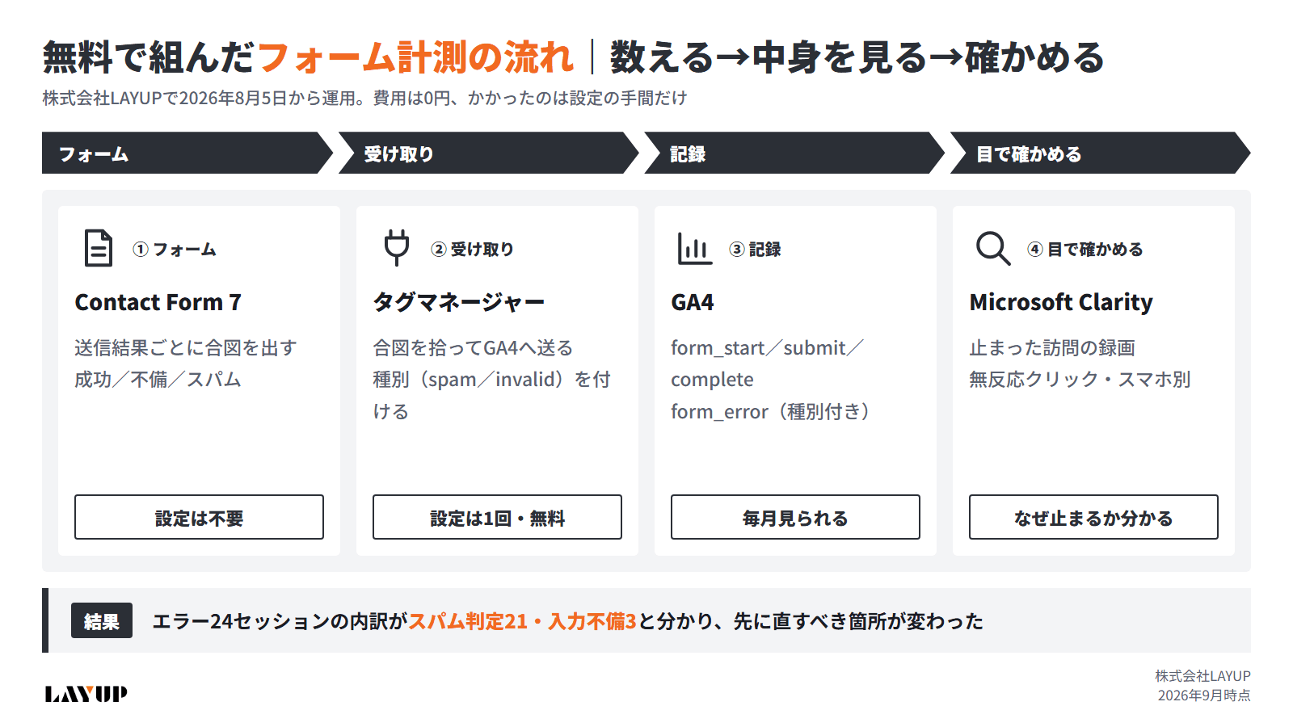Click the footer text 株式会社LAYUP
The width and height of the screenshot is (1293, 727).
(1202, 675)
